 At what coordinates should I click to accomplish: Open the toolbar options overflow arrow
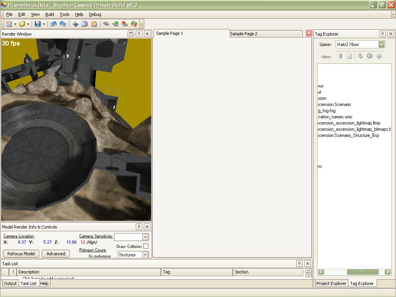pos(142,24)
